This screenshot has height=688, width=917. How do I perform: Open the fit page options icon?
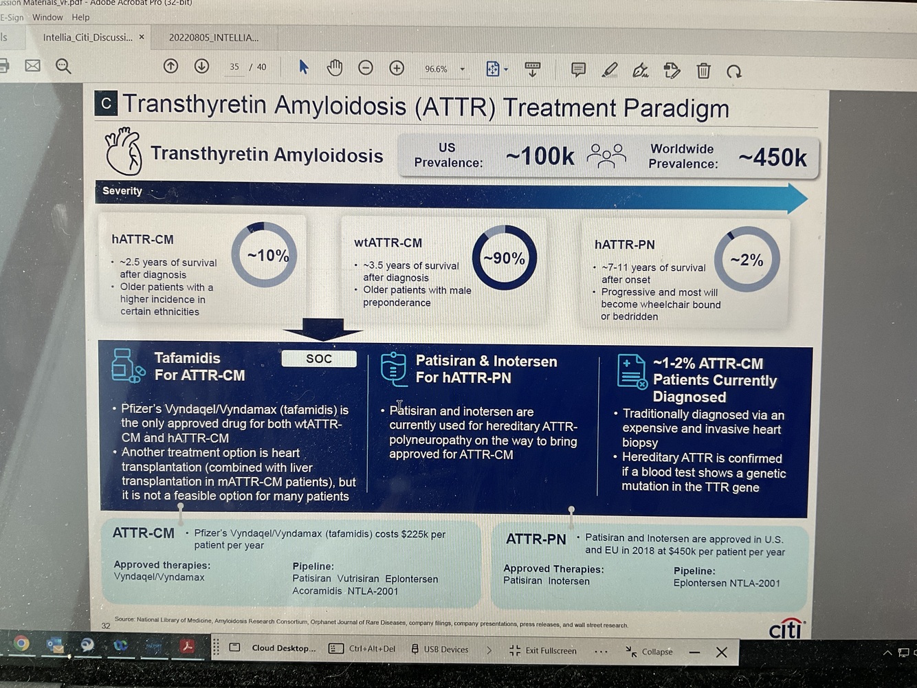click(493, 69)
